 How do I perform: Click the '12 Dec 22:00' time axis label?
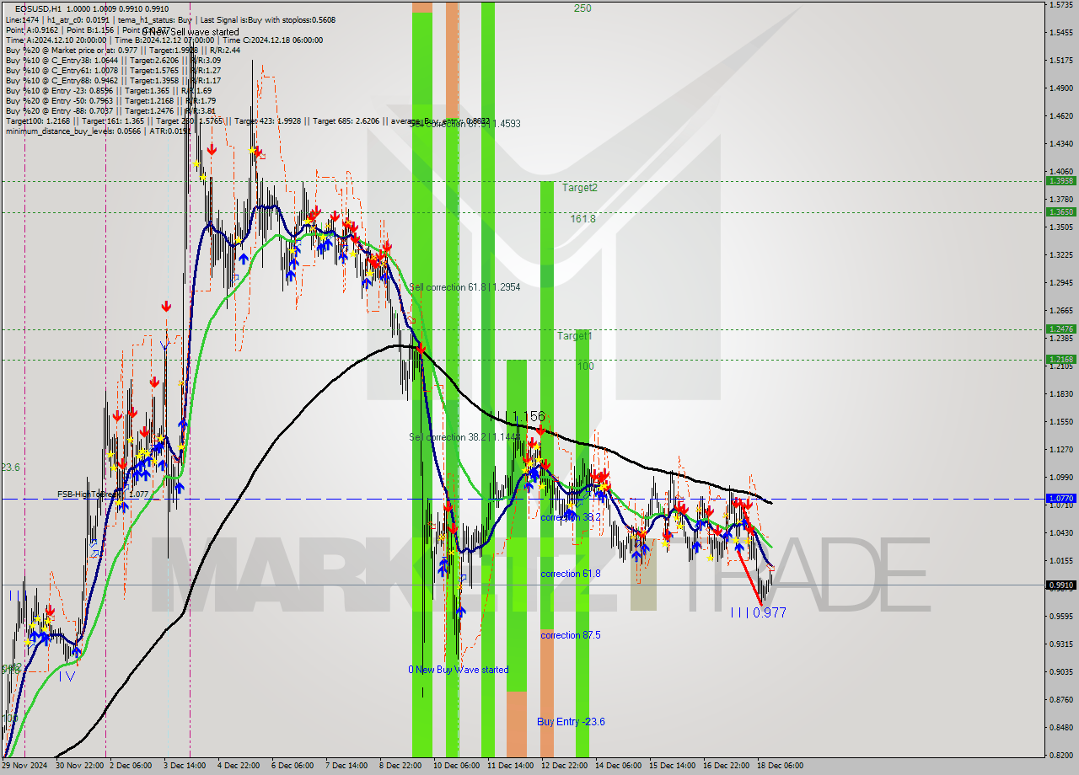pos(564,766)
